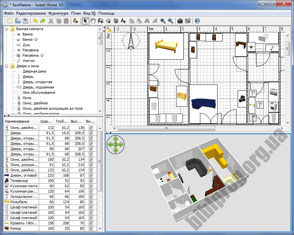Toggle bold text style icon

point(147,21)
